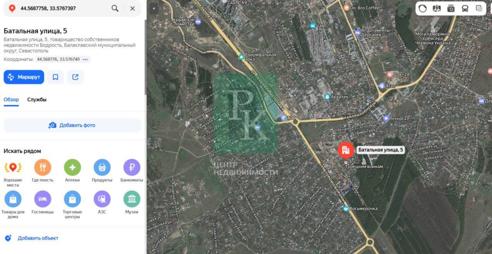Collapse the side panel with arrow
Viewport: 492px width, 254px height.
[x=153, y=9]
